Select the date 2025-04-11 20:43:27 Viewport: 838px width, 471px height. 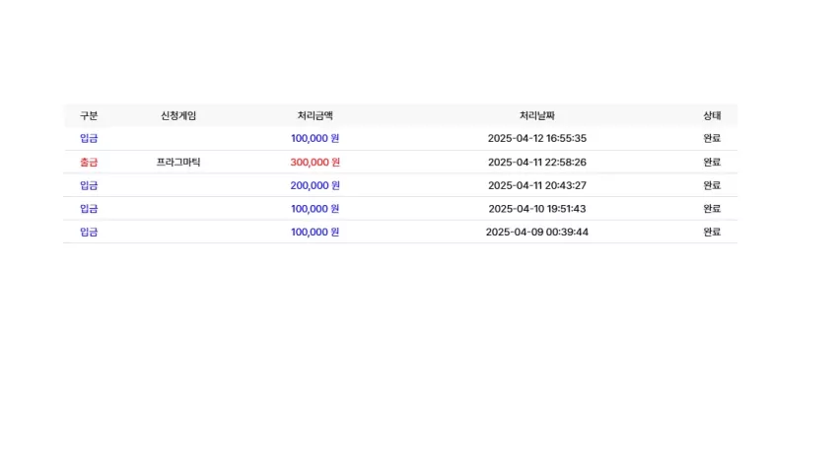(x=537, y=185)
